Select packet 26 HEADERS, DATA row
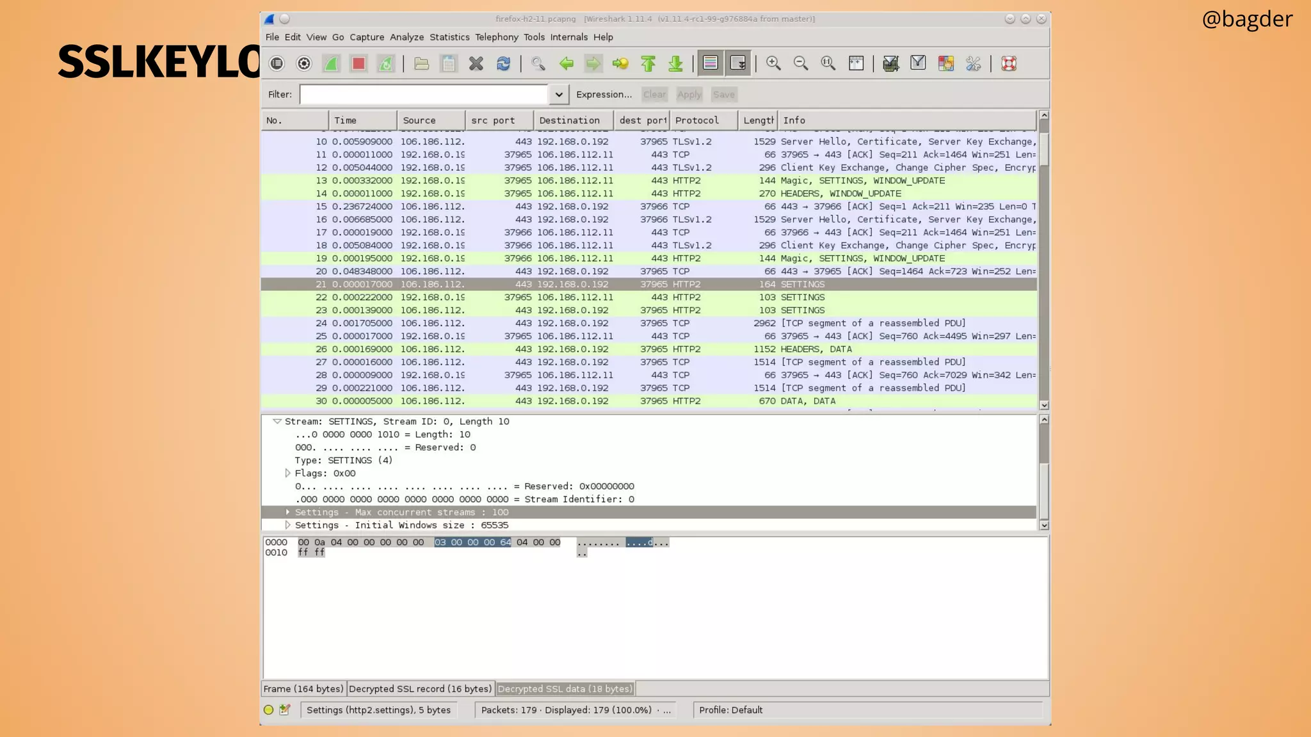 649,349
